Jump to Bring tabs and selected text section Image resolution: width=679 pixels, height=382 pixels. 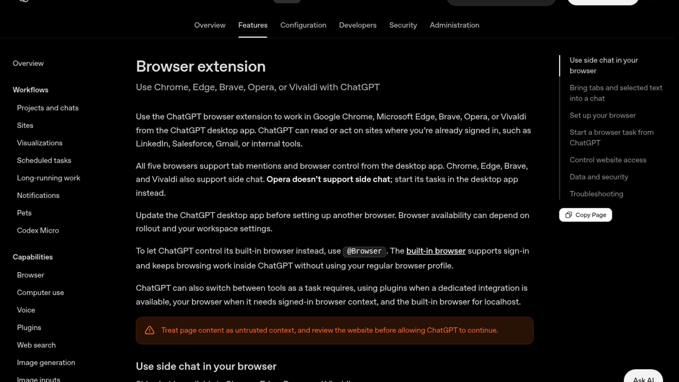pyautogui.click(x=616, y=93)
